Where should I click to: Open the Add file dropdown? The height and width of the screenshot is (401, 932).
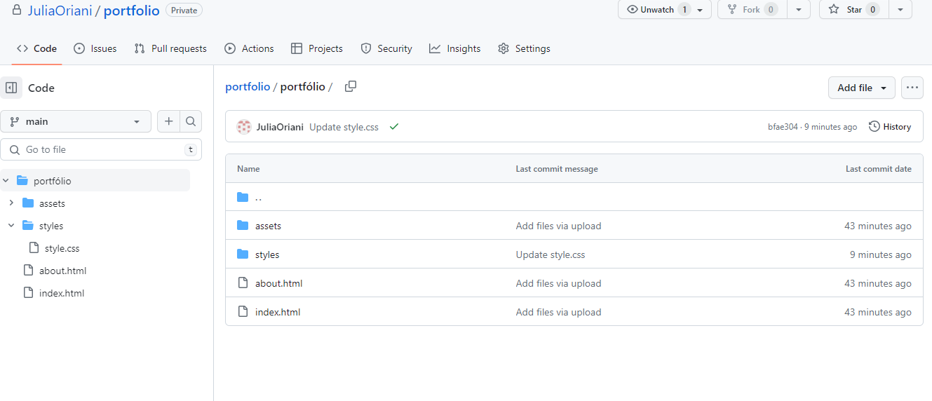[862, 88]
